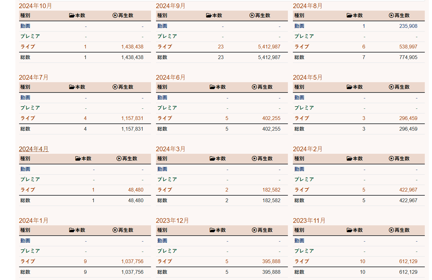Click folder icon in 2023年11月 table header
This screenshot has width=432, height=280.
[349, 230]
